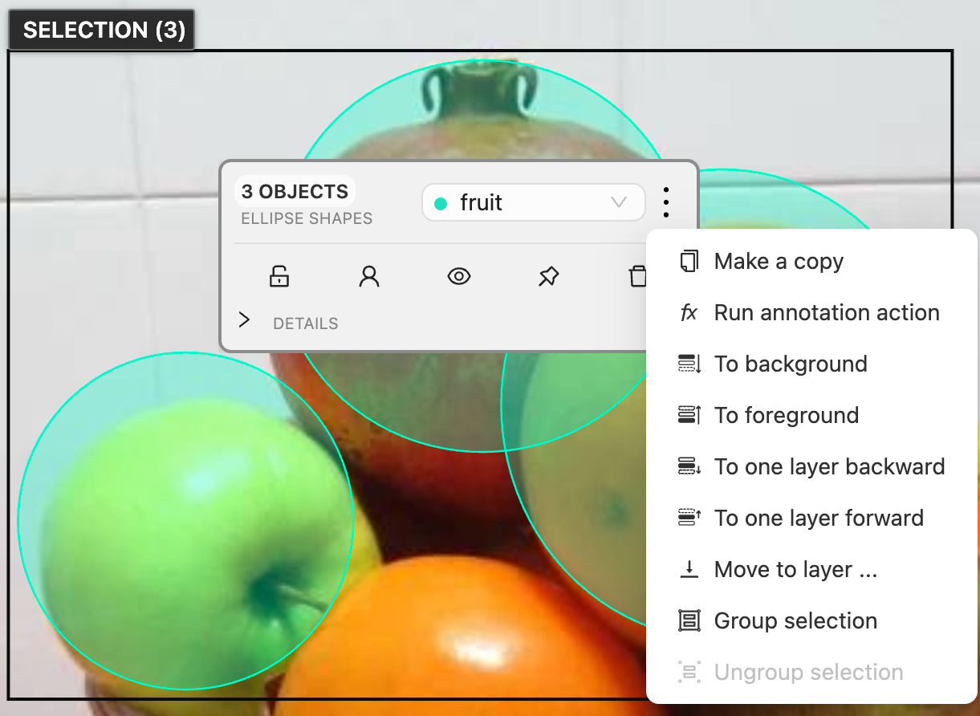This screenshot has height=716, width=980.
Task: Select Move to layer ...
Action: coord(812,570)
